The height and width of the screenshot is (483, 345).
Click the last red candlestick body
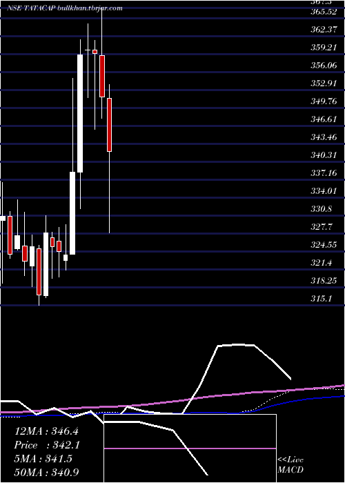click(x=109, y=125)
